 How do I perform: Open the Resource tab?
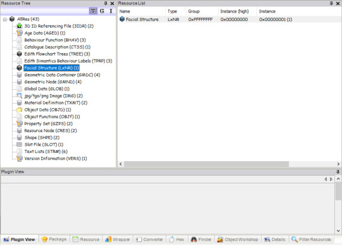click(x=86, y=240)
